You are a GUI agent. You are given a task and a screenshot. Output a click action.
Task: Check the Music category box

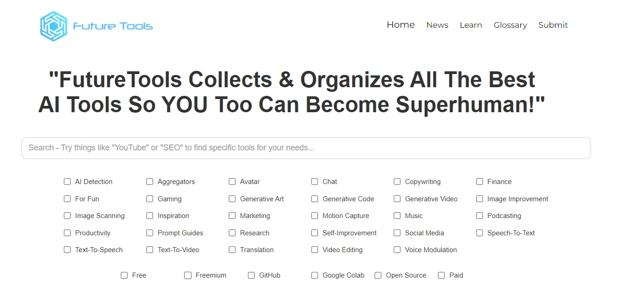(x=397, y=216)
